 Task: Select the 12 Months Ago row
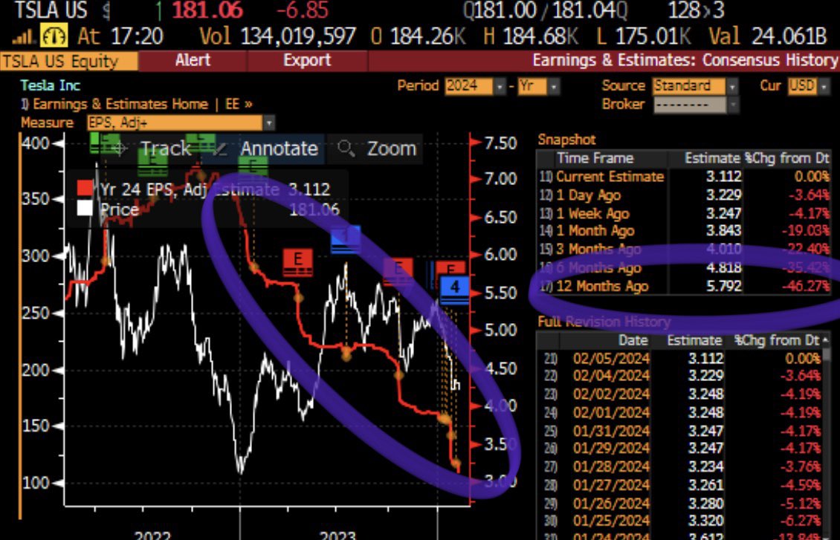(x=684, y=286)
